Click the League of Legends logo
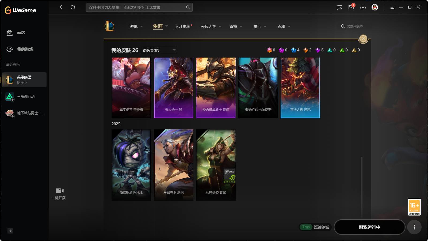The height and width of the screenshot is (241, 428). 109,26
